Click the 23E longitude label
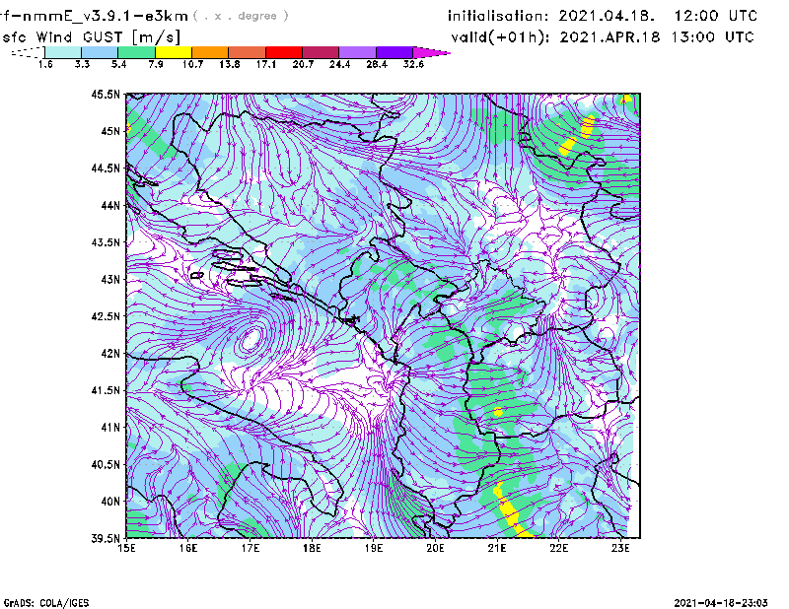This screenshot has height=609, width=789. (x=620, y=548)
